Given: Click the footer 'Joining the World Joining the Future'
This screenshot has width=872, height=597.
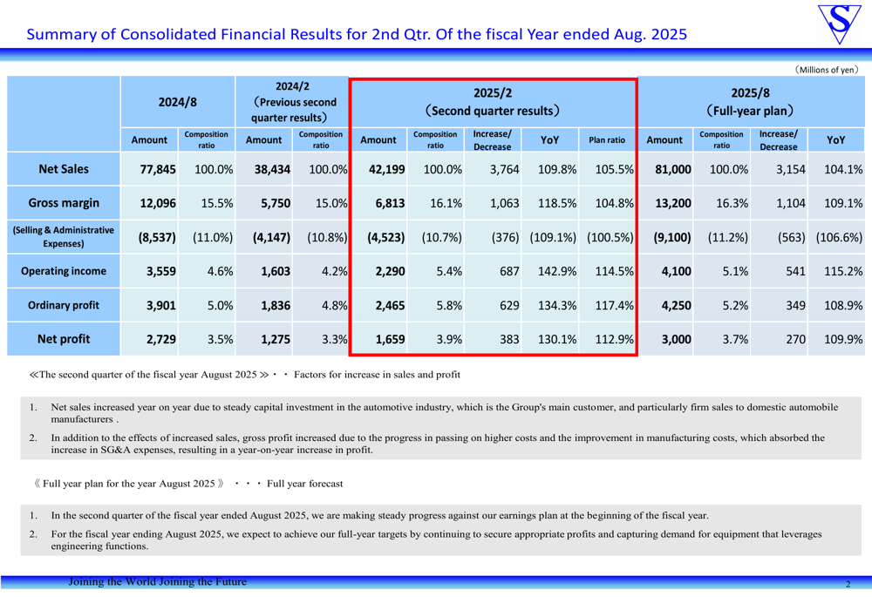Looking at the screenshot, I should (x=157, y=581).
